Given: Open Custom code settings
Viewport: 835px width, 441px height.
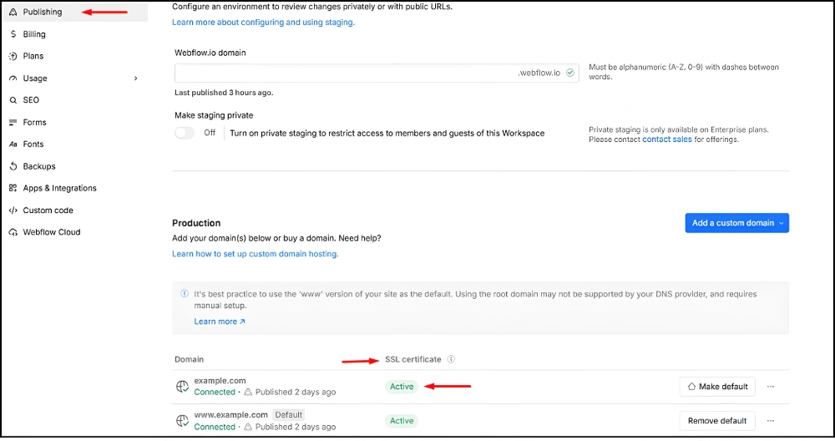Looking at the screenshot, I should pos(48,210).
